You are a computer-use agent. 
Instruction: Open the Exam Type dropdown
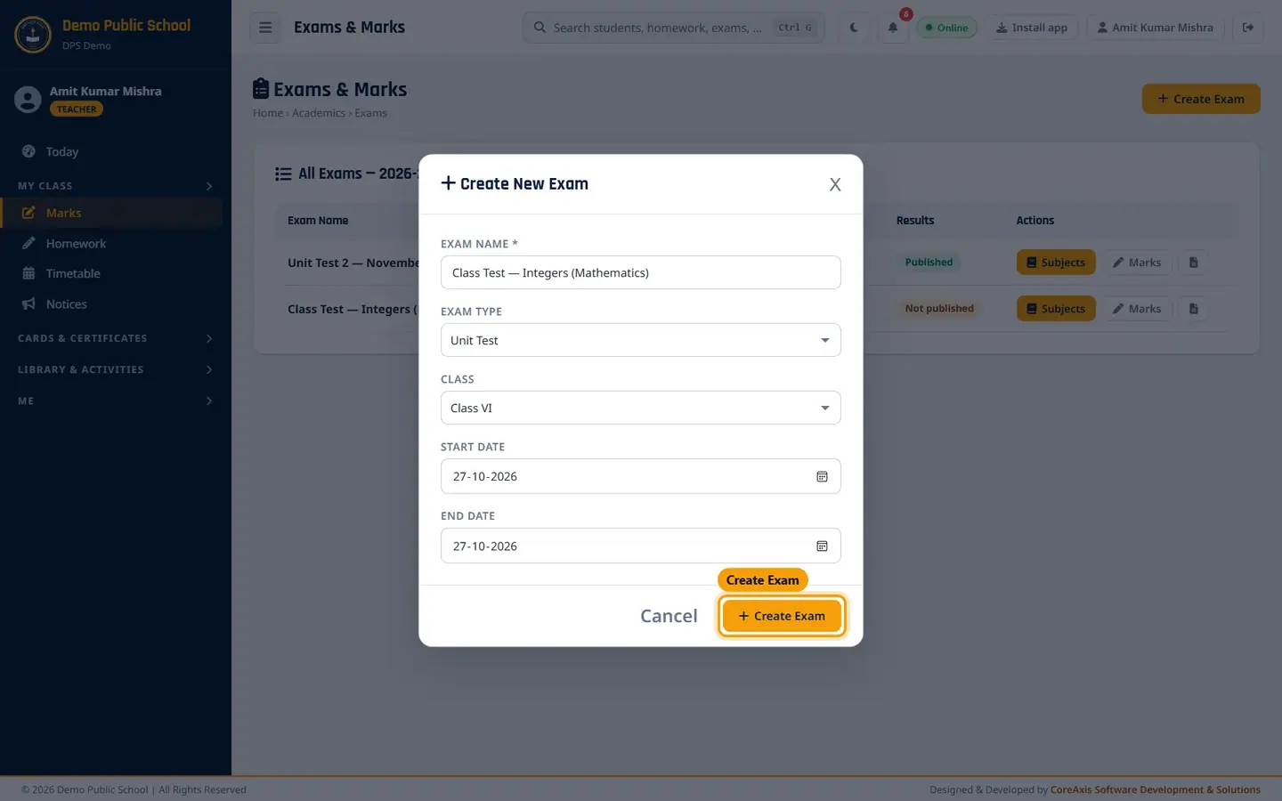(641, 340)
